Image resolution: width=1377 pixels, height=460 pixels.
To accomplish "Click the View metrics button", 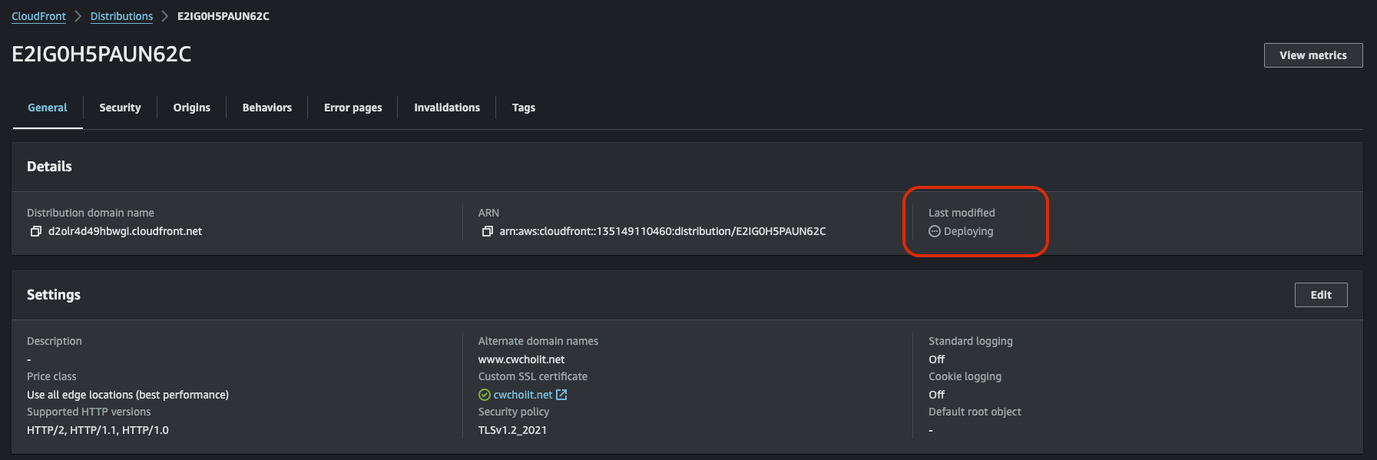I will tap(1313, 55).
